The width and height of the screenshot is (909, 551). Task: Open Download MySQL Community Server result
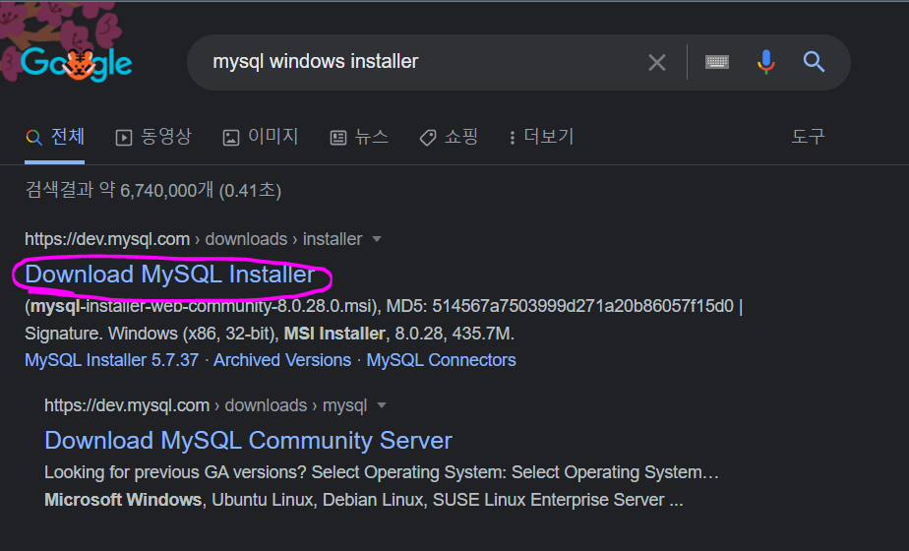coord(248,441)
